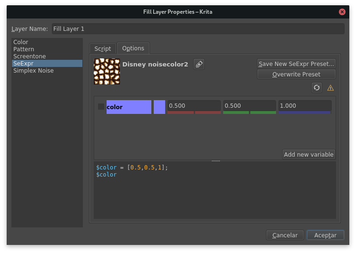Click the blue channel 1.000 slider
Viewport: 356px width, 253px height.
click(x=305, y=106)
